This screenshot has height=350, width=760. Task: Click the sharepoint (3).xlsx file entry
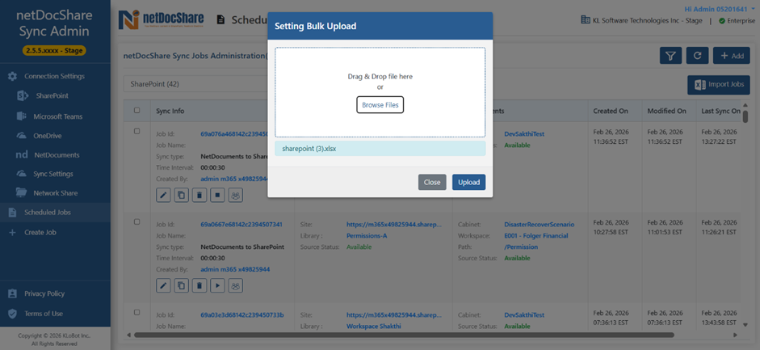pos(380,149)
